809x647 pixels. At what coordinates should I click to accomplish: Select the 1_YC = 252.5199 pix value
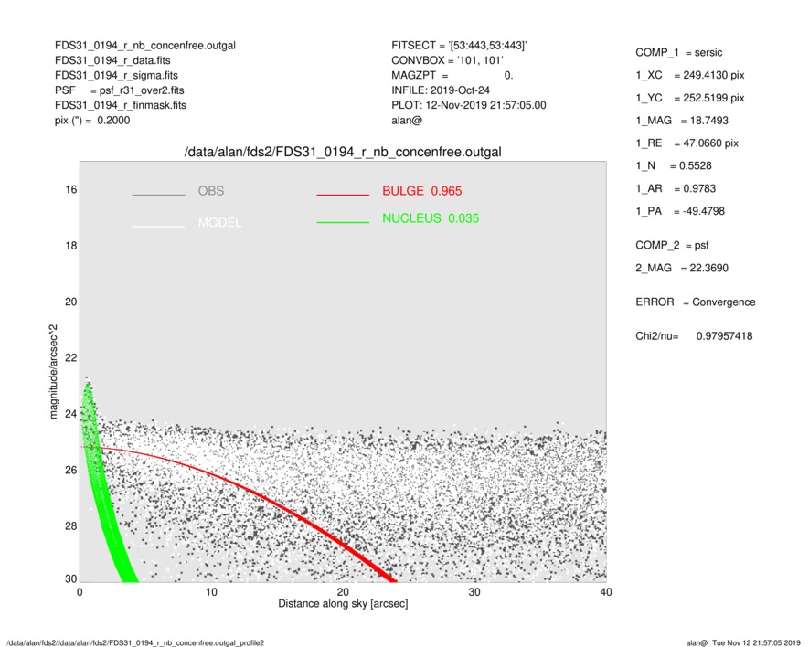(x=690, y=98)
